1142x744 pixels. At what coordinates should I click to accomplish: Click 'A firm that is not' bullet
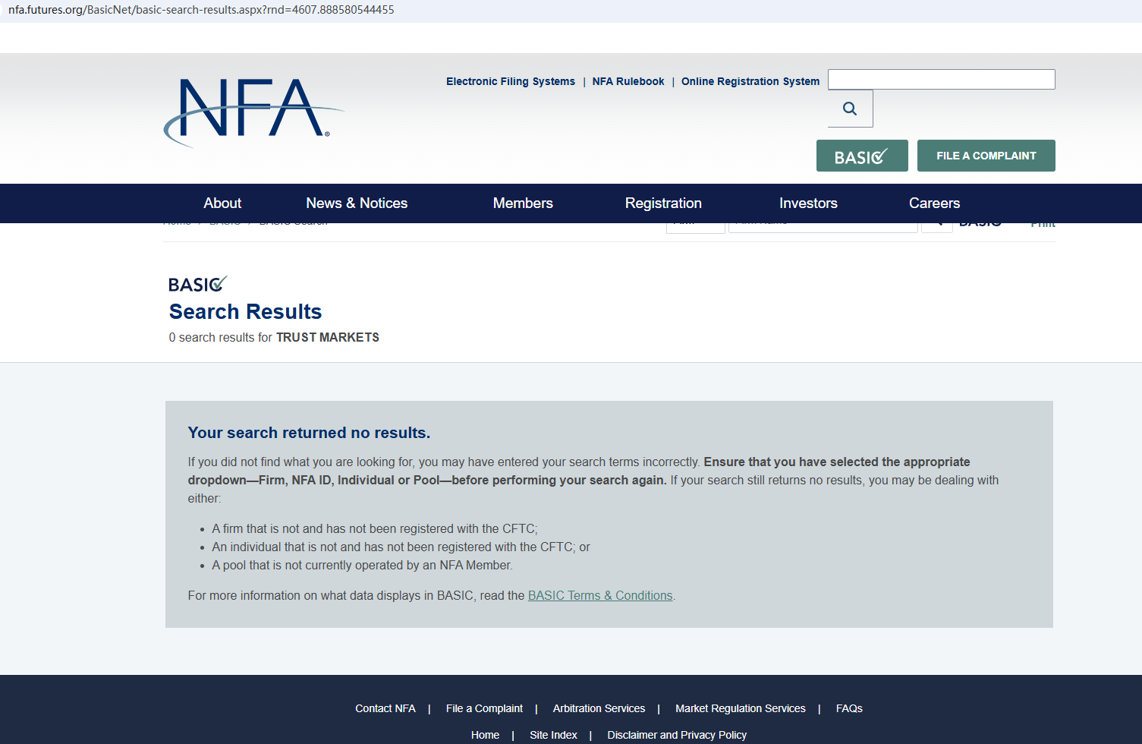coord(375,529)
